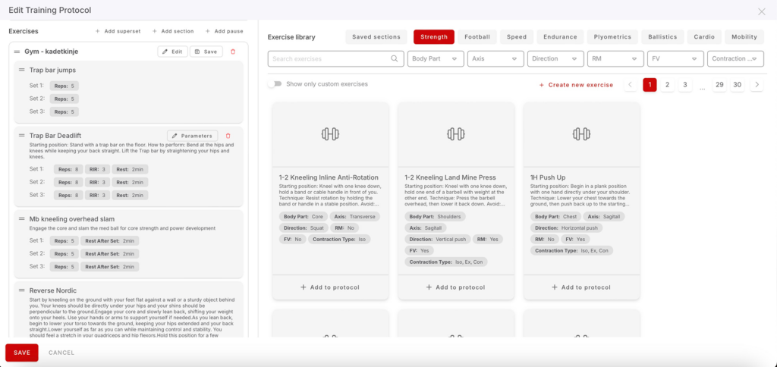Add 1-2 Kneeling Land Mine Press to protocol
The height and width of the screenshot is (367, 777).
point(456,287)
